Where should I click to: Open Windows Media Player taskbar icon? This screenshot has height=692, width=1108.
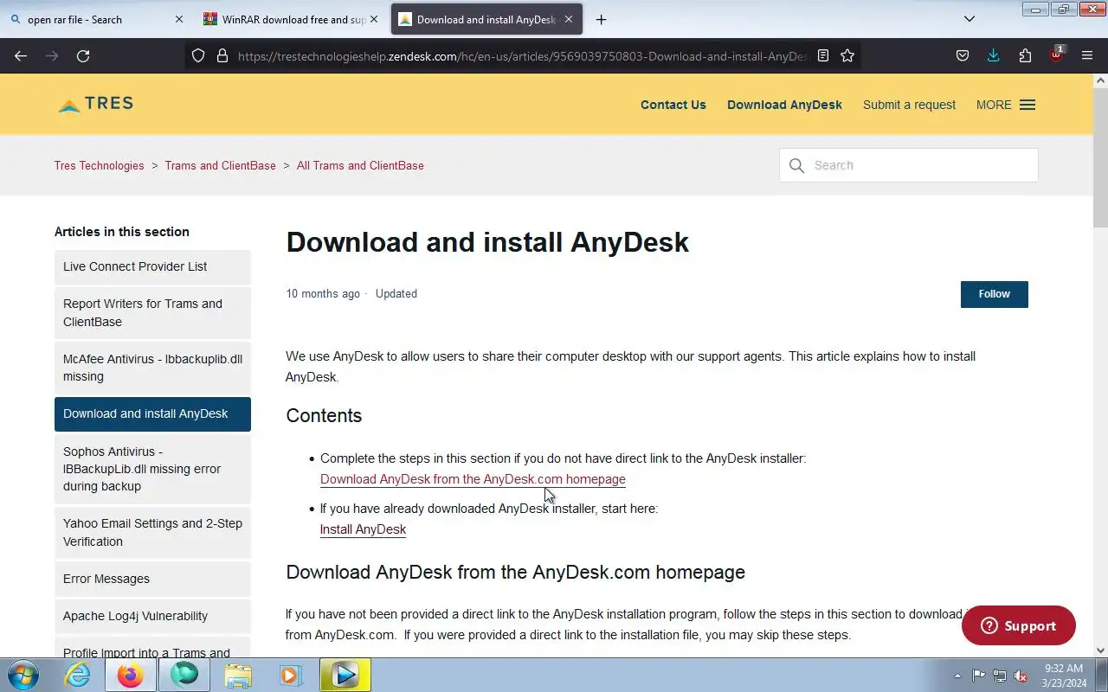tap(291, 675)
